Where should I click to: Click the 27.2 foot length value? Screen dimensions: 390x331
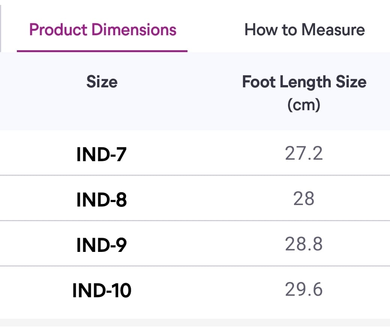304,153
